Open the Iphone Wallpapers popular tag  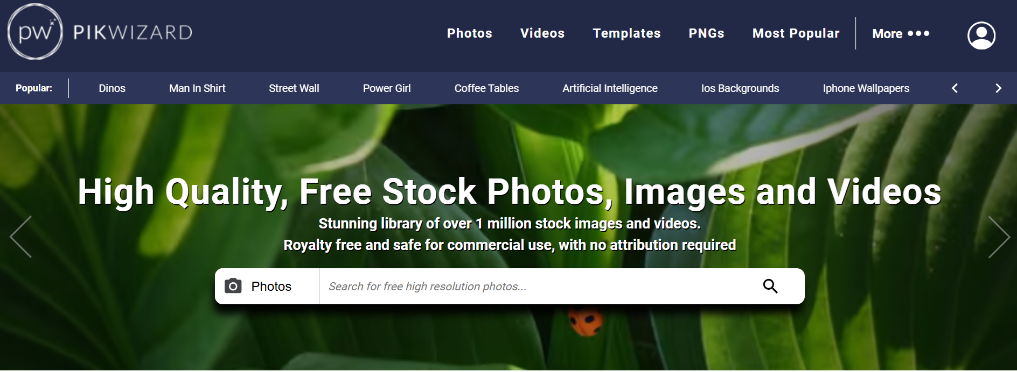866,88
